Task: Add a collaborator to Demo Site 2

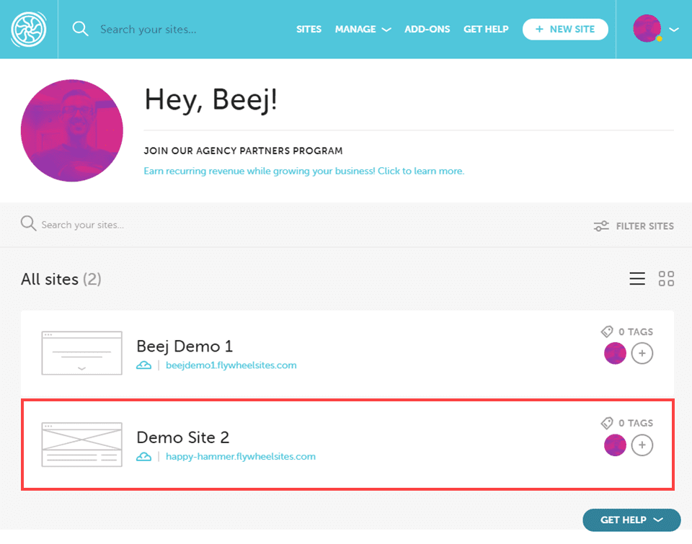Action: (642, 445)
